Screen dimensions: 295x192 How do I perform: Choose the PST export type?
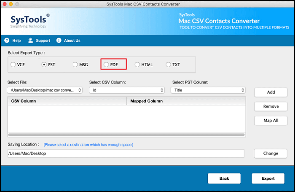tap(44, 65)
